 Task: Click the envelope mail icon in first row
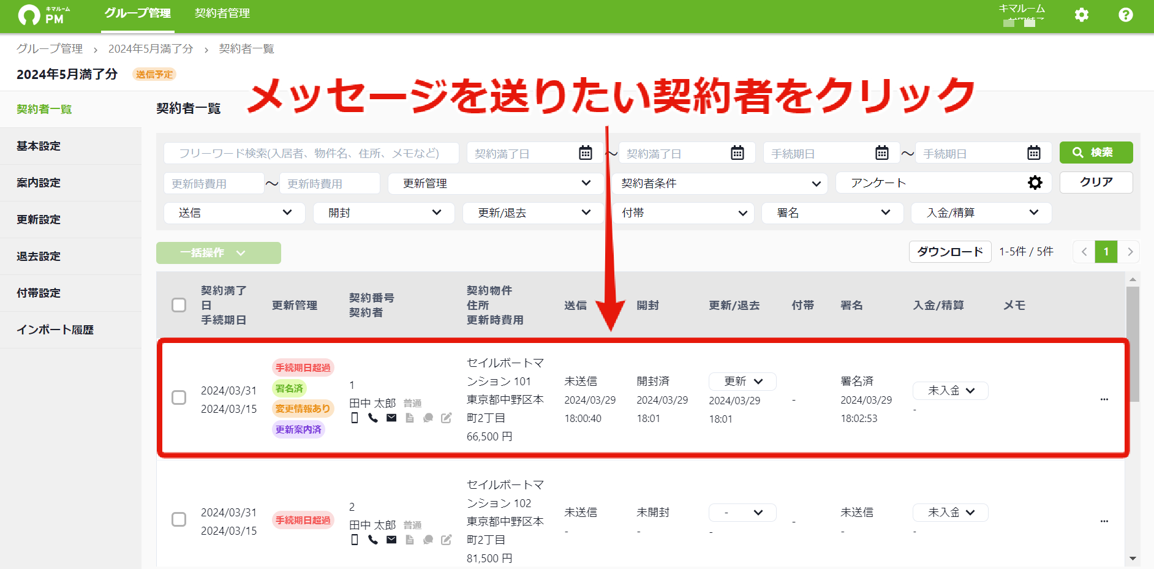click(x=391, y=418)
